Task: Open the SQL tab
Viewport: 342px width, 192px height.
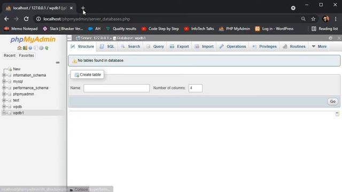Action: point(107,46)
